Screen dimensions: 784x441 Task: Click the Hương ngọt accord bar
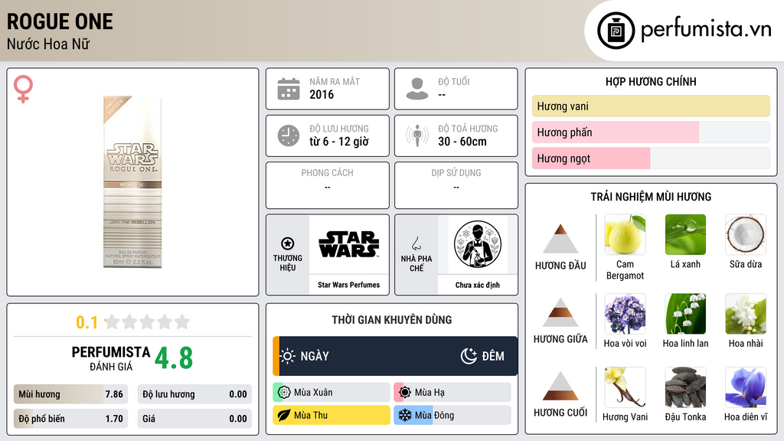click(x=651, y=158)
